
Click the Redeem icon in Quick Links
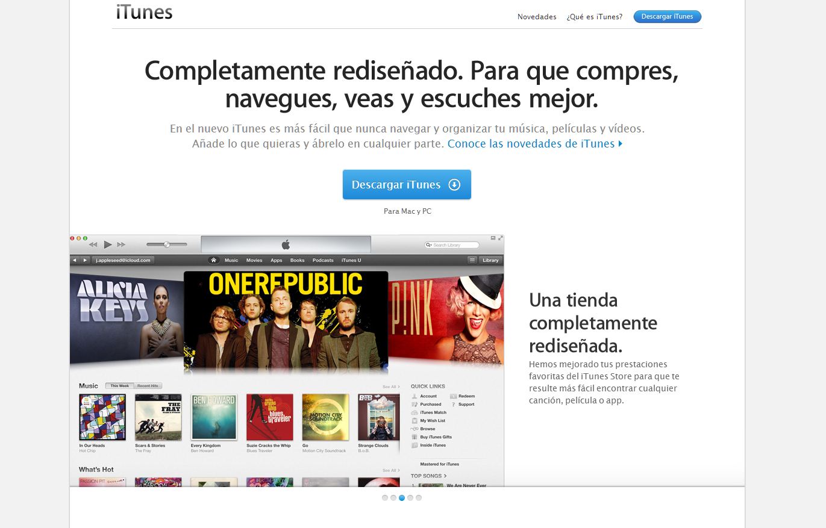click(452, 396)
